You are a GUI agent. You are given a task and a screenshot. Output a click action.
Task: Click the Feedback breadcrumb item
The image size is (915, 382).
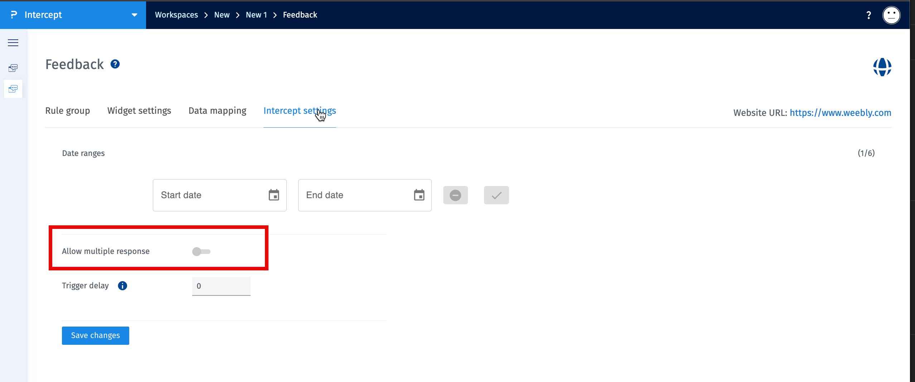coord(300,15)
